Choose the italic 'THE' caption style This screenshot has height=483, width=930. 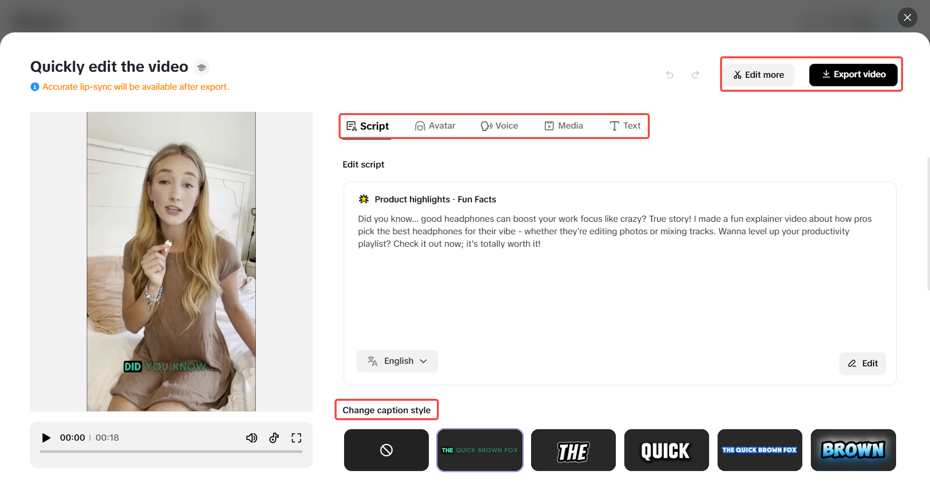click(573, 450)
